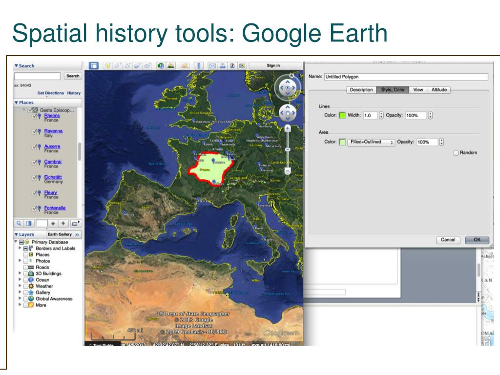Screen dimensions: 500x375
Task: Check the Places layer checkbox
Action: 26,255
